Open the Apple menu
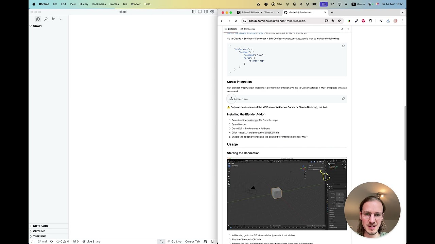This screenshot has height=244, width=435. tap(34, 4)
